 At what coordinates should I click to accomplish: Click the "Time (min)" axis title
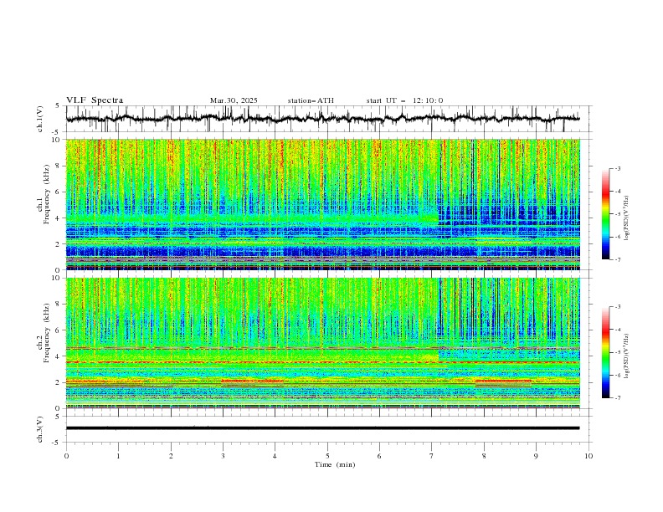335,464
